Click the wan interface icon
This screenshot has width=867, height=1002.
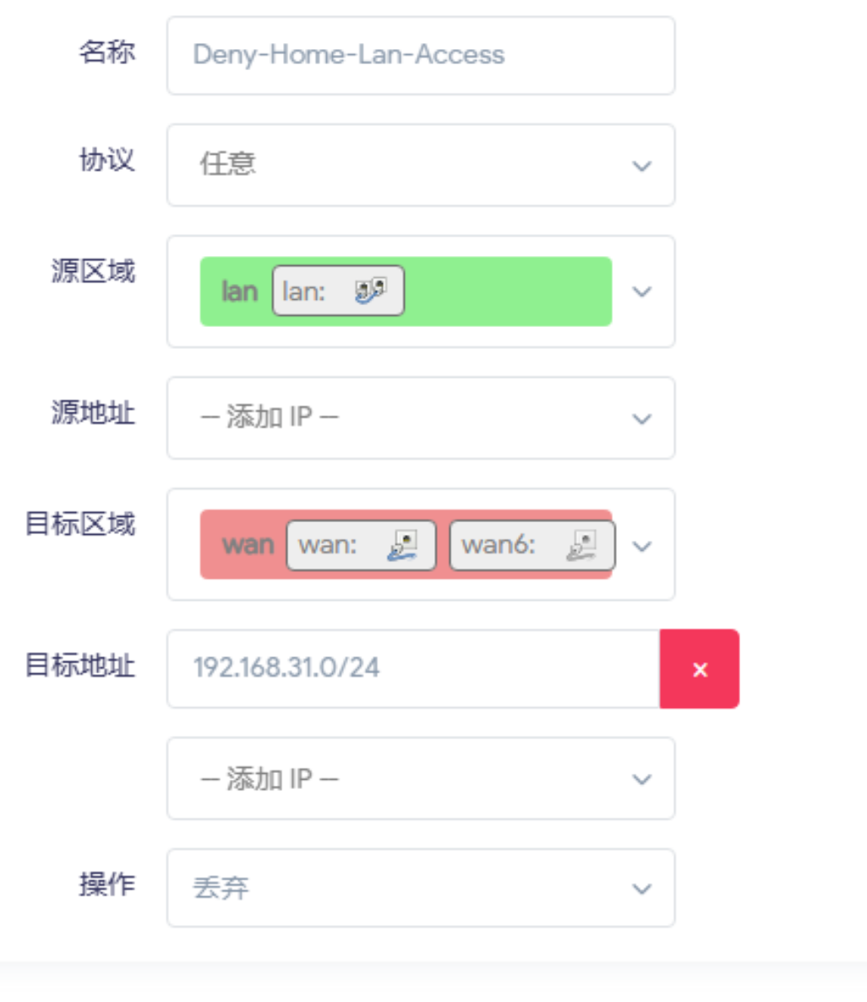403,545
